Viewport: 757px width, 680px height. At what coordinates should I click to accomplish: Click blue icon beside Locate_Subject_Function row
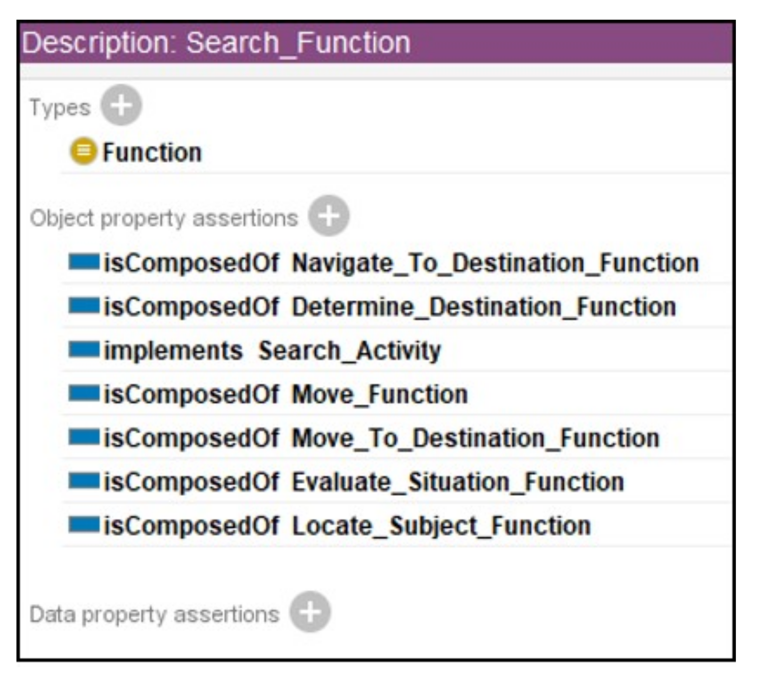click(83, 525)
